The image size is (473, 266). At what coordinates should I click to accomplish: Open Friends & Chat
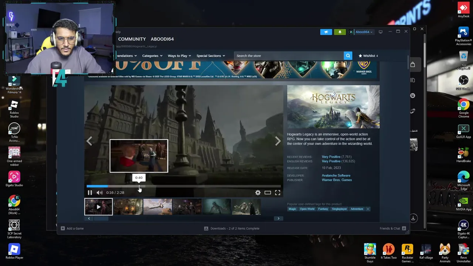click(393, 228)
